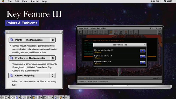Click the close box of the feature list window
176x99 pixels.
pos(7,32)
